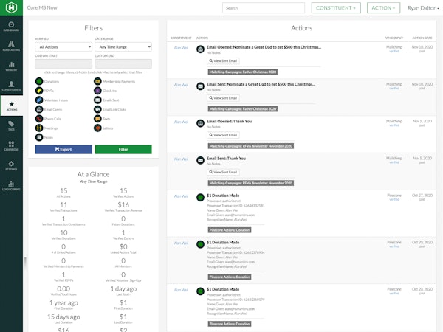Open Alan Wei link on Oct 27 donation row
Screen dimensions: 443x332
[181, 196]
